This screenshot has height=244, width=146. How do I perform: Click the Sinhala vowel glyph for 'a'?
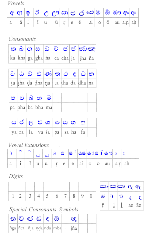coord(12,13)
